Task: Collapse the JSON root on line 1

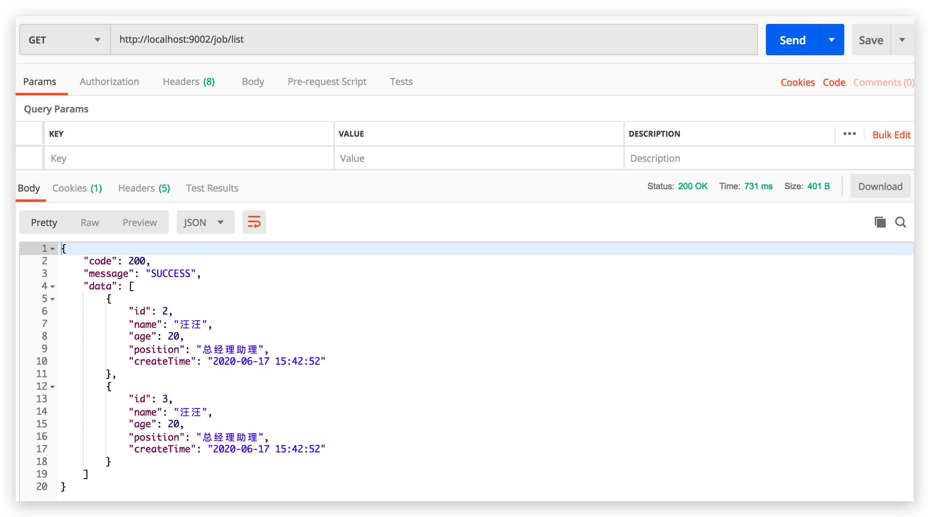Action: (52, 249)
